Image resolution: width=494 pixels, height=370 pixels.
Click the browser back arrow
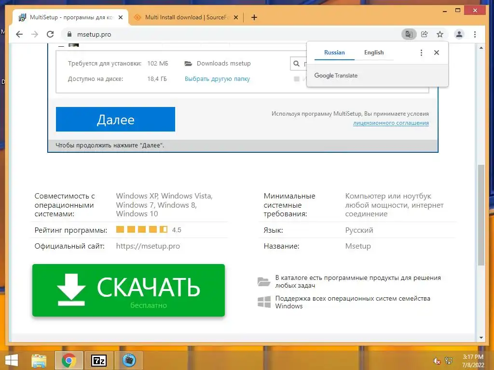tap(19, 34)
